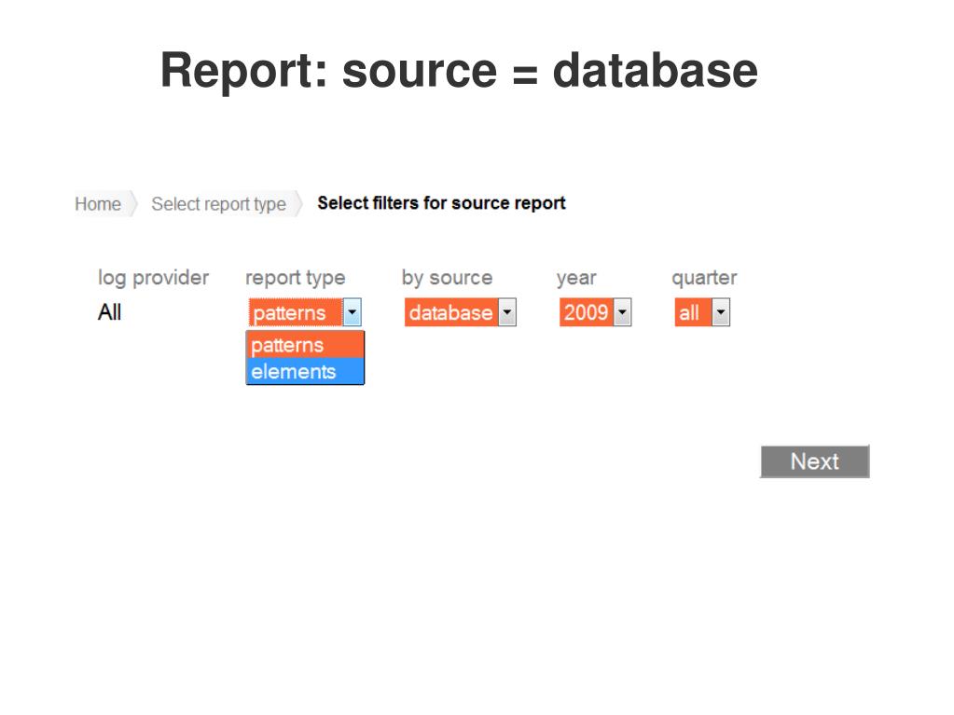Click the 'All' log provider value
The image size is (954, 715).
click(x=109, y=312)
